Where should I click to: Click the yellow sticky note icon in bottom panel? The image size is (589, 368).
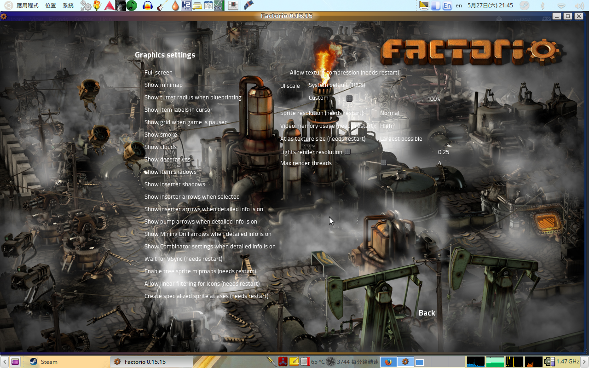294,362
